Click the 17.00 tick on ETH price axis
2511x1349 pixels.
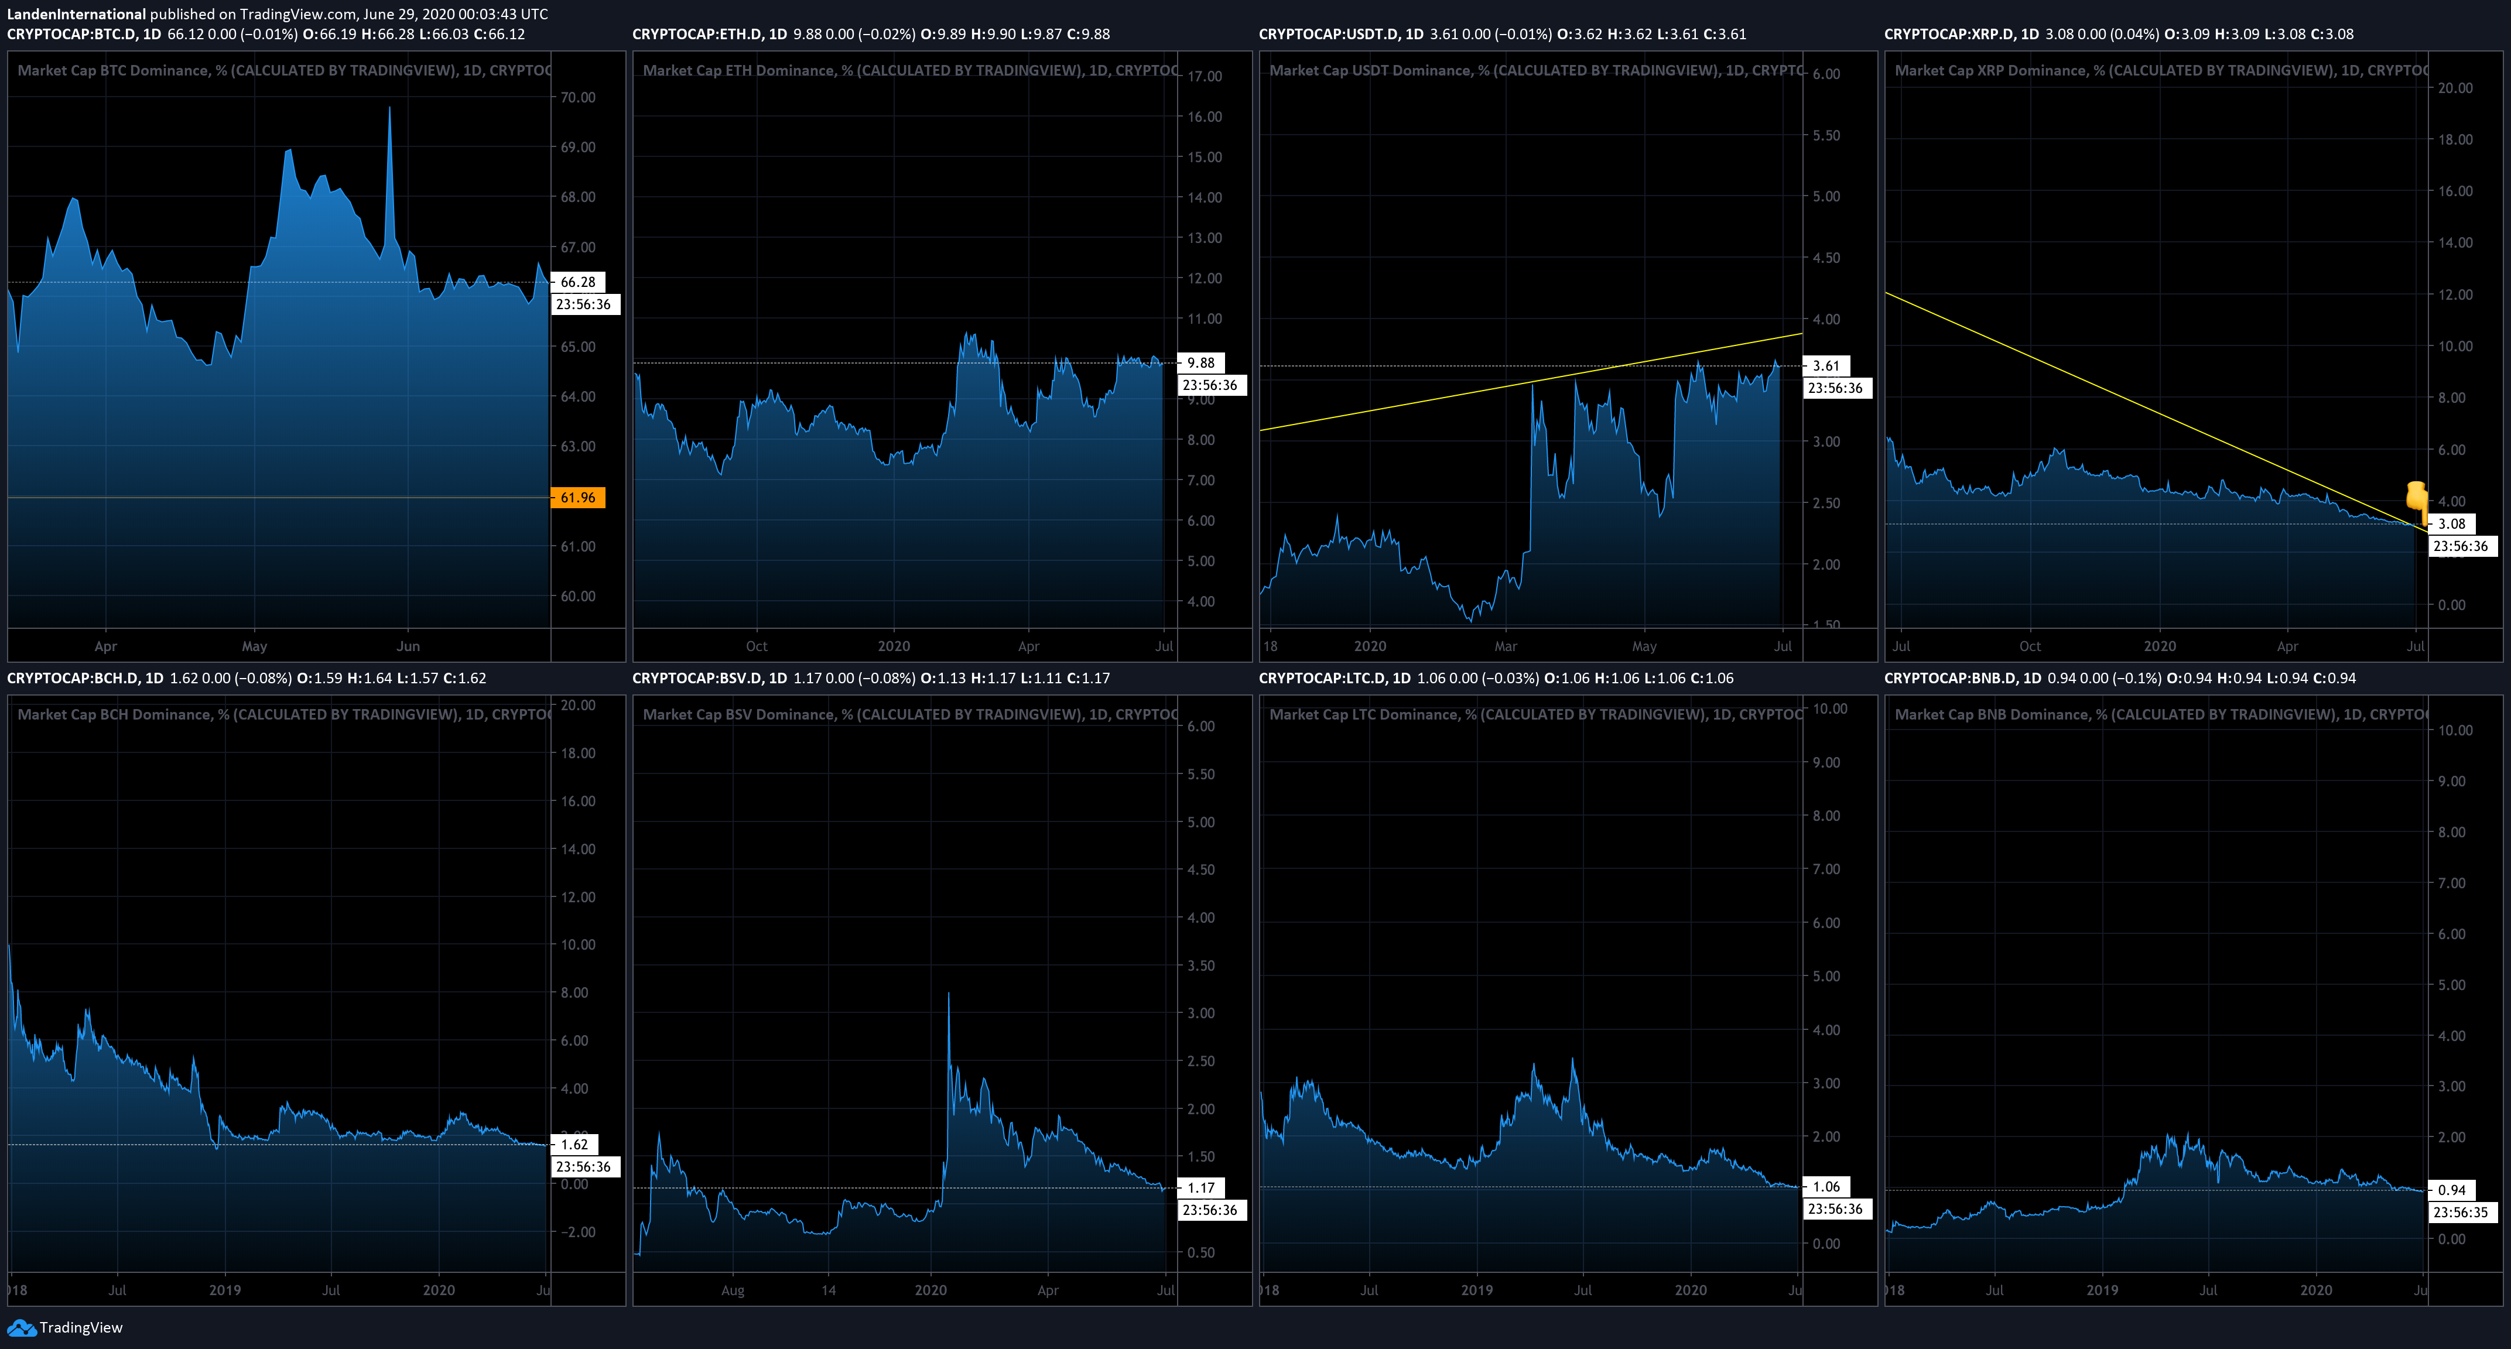pyautogui.click(x=1204, y=76)
